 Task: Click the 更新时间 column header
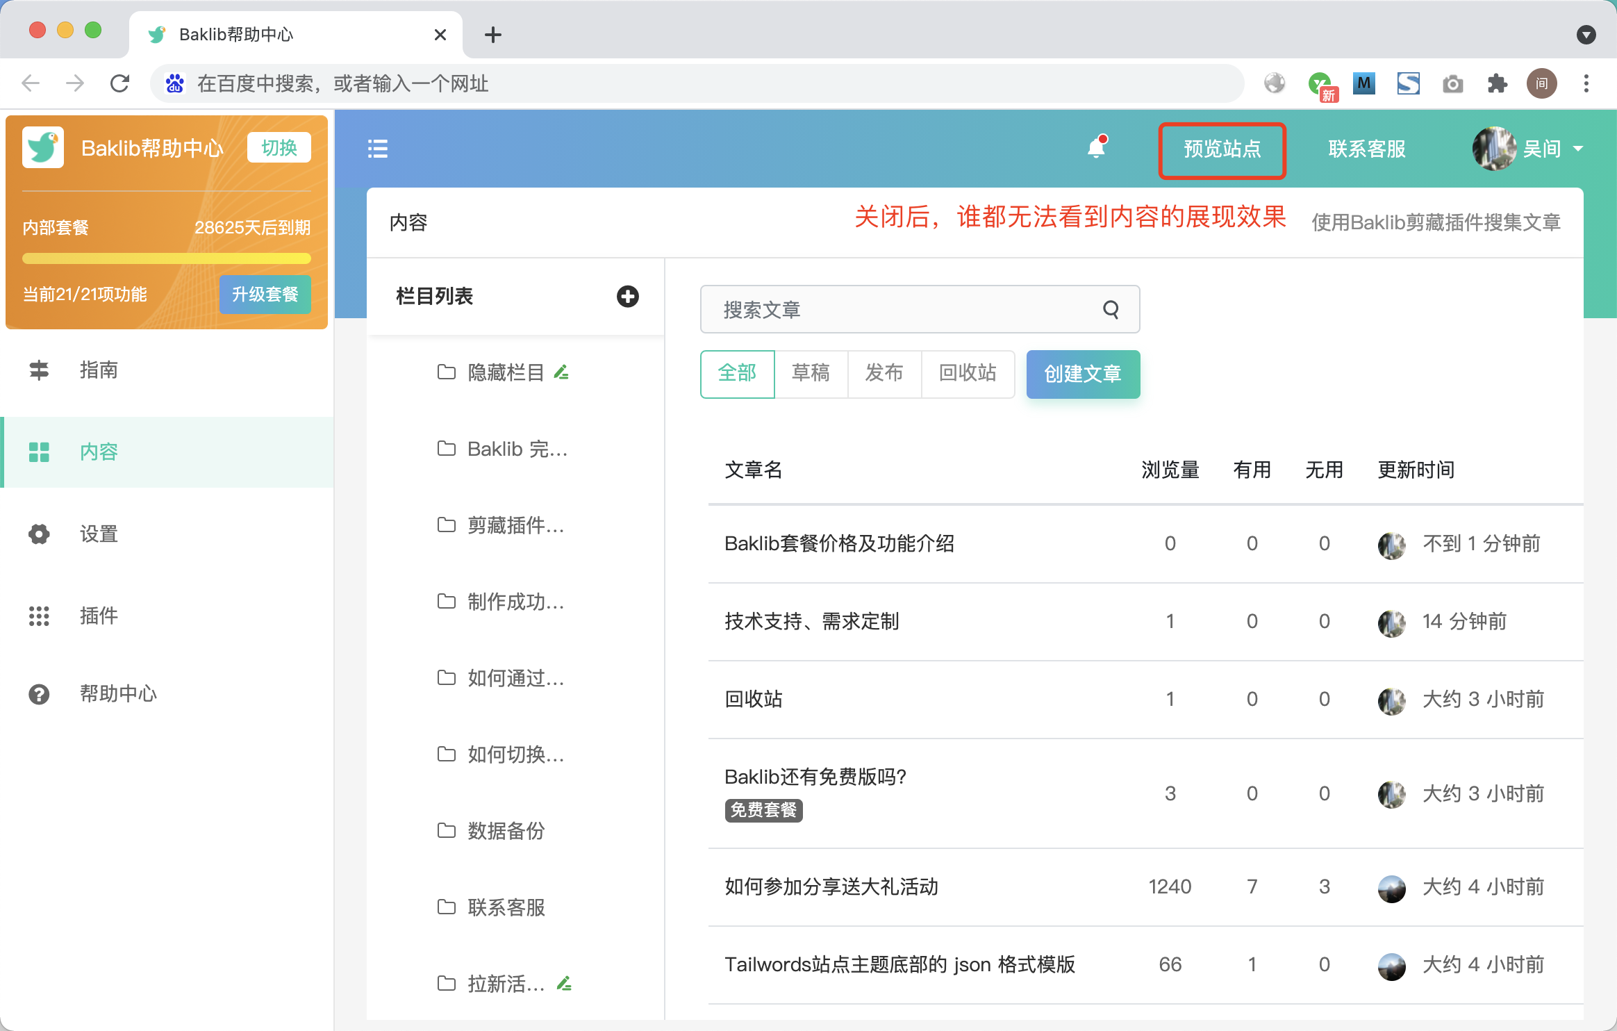[1417, 470]
